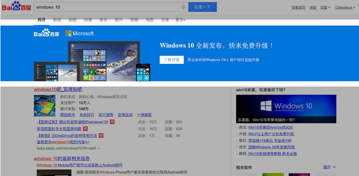Open the last tieba sublink after 友情互动
Image resolution: width=359 pixels, height=176 pixels.
tap(144, 115)
